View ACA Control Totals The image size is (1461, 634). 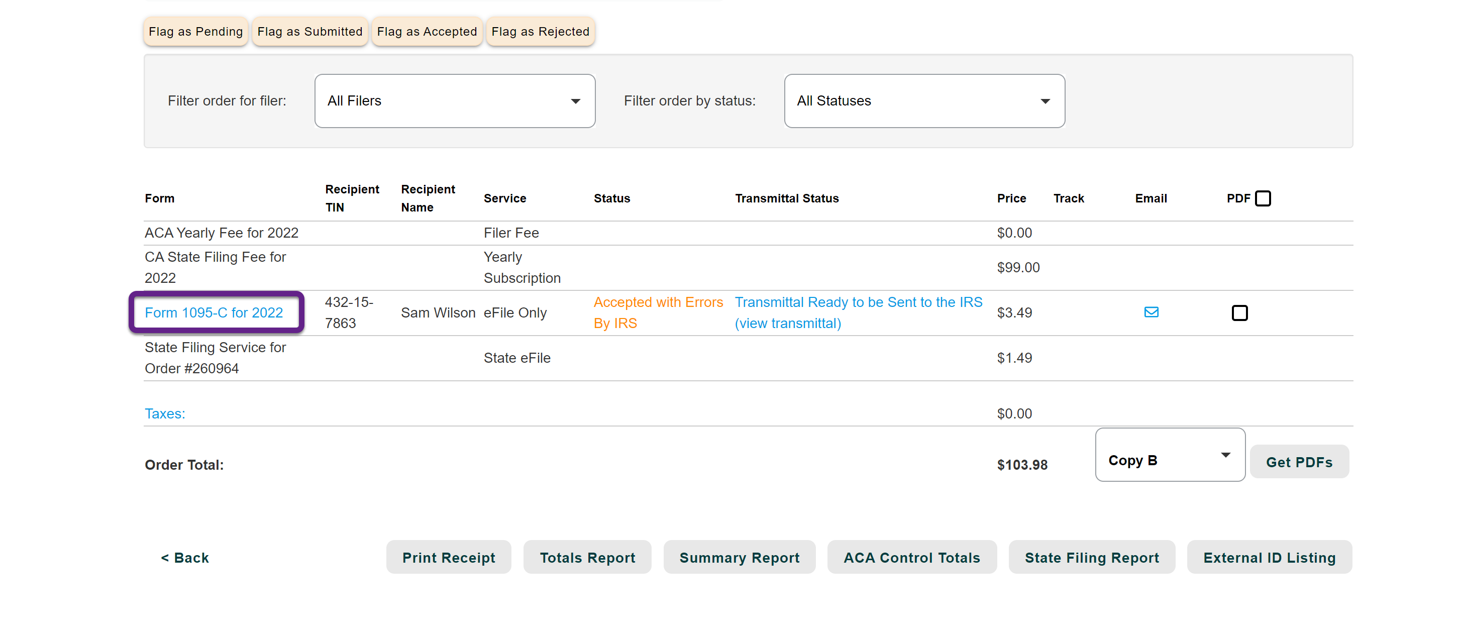coord(911,558)
